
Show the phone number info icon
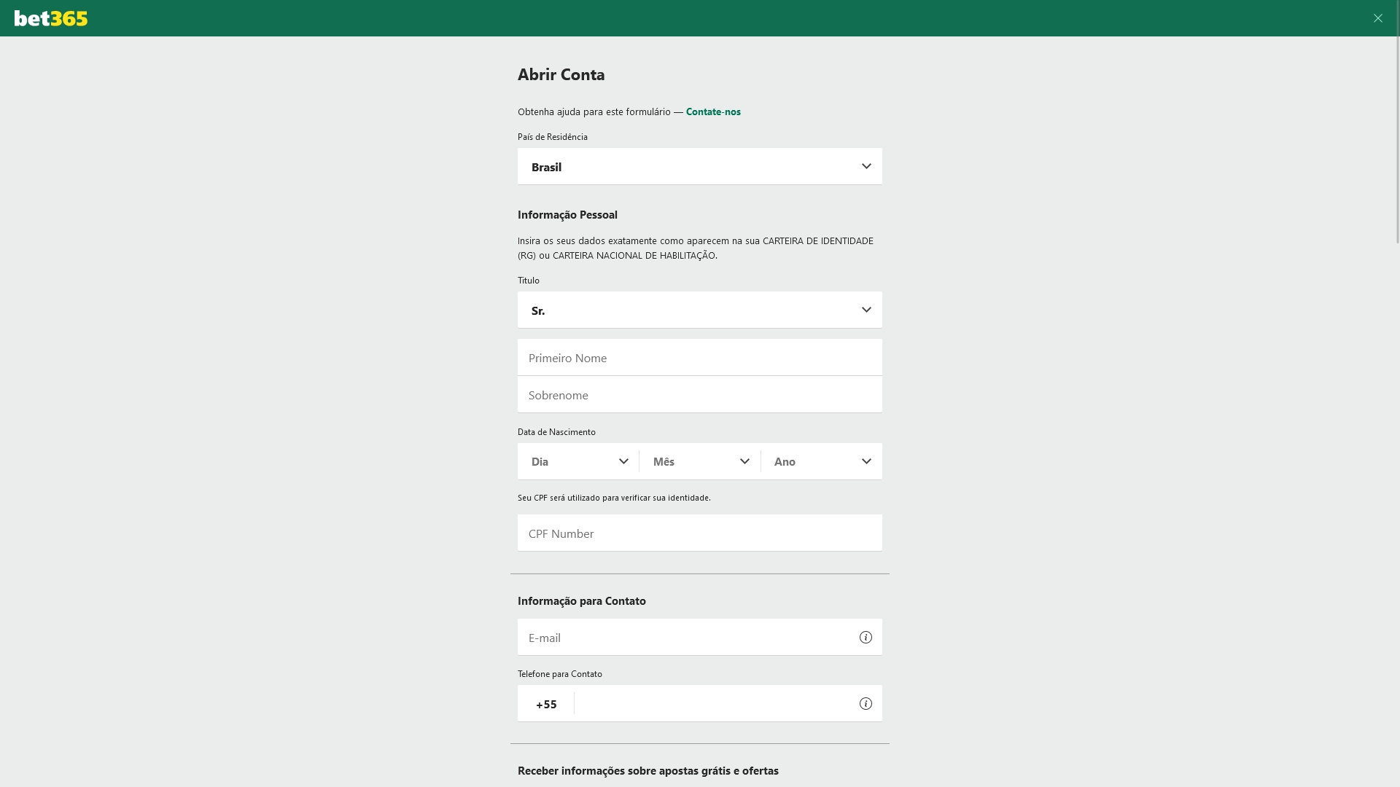pos(866,704)
